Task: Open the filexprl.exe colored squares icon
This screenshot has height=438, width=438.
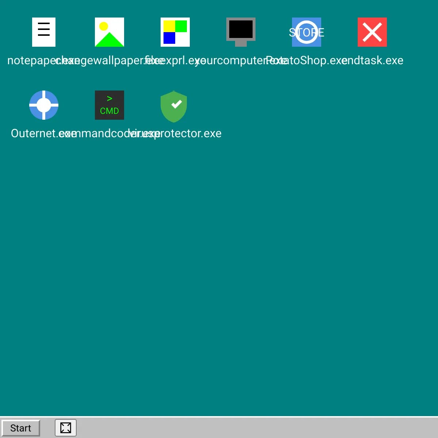Action: [x=175, y=32]
